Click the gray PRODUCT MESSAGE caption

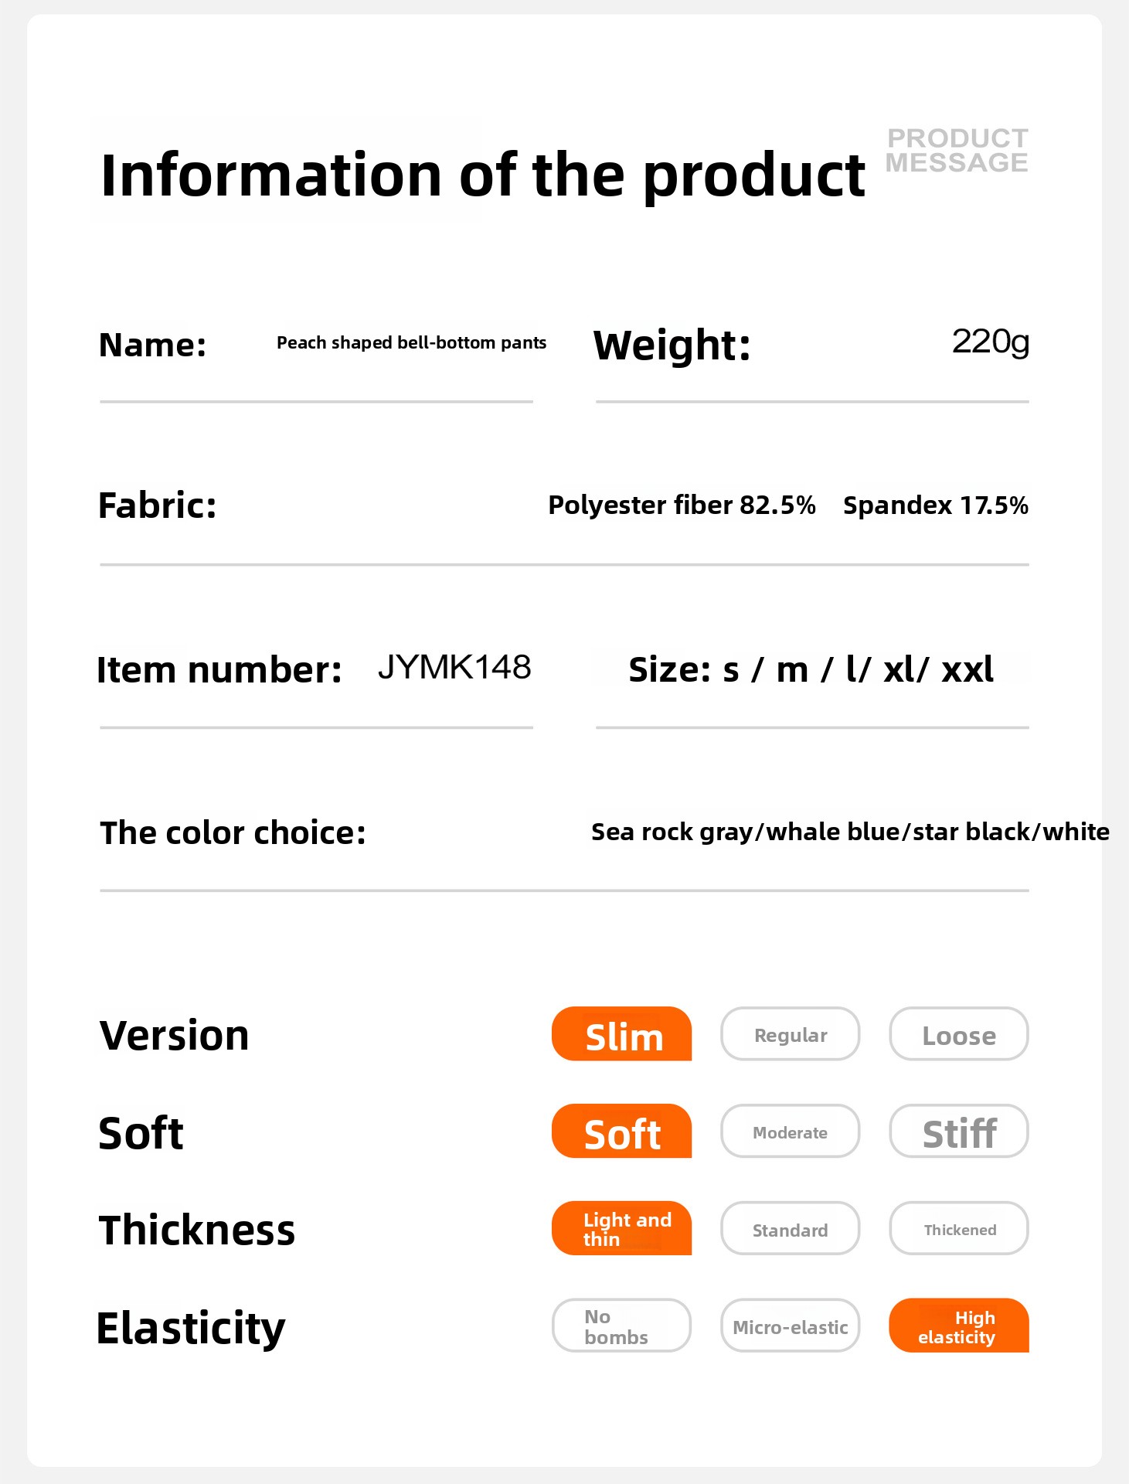957,150
